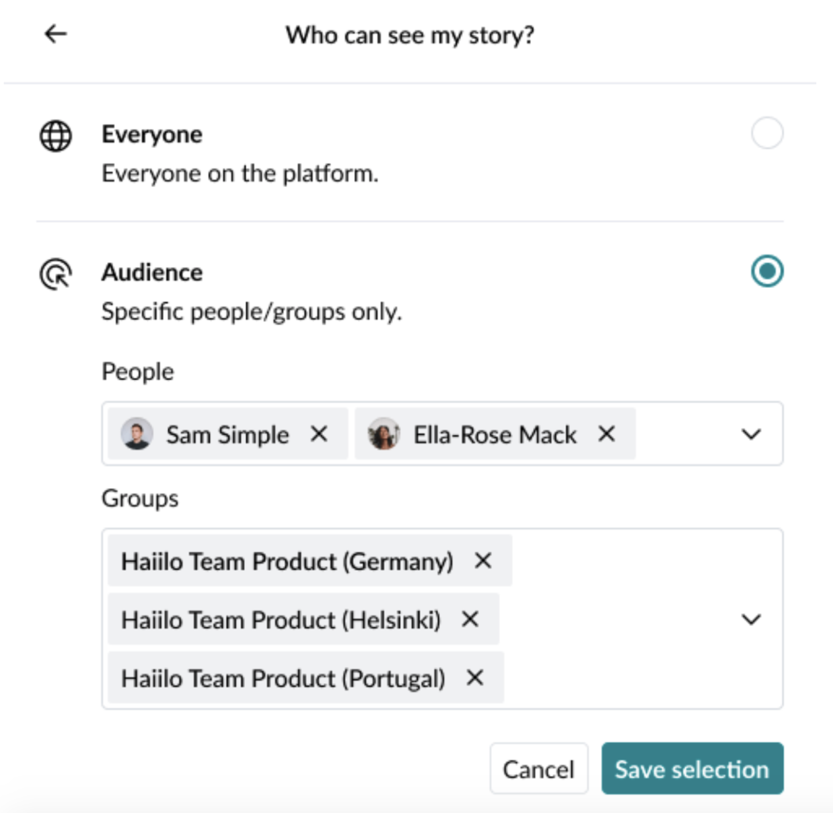Remove Haiilo Team Product (Germany) group
Screen dimensions: 833x813
tap(483, 561)
